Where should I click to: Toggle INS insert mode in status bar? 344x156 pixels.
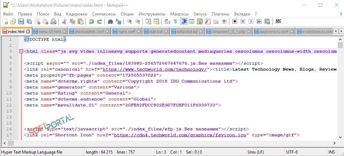pyautogui.click(x=332, y=152)
